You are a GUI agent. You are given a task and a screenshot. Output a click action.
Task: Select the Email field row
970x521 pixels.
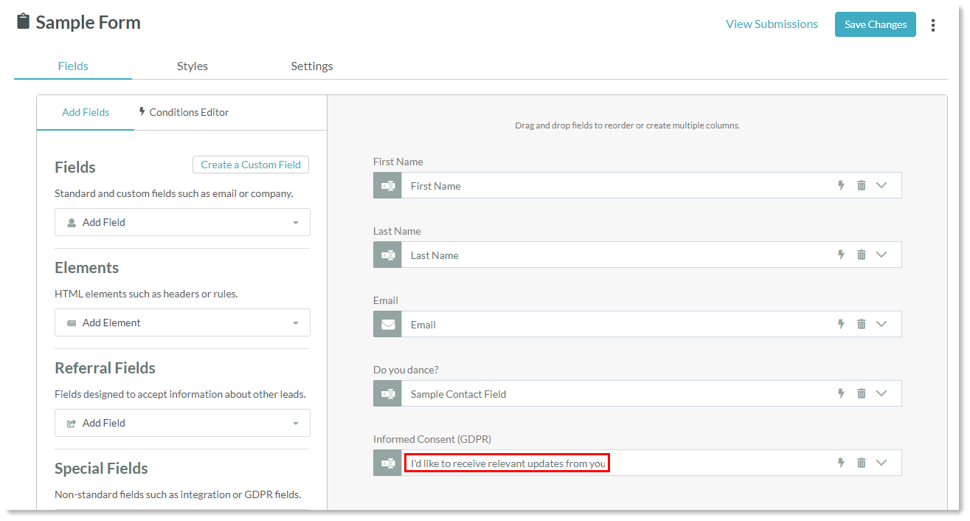click(637, 325)
